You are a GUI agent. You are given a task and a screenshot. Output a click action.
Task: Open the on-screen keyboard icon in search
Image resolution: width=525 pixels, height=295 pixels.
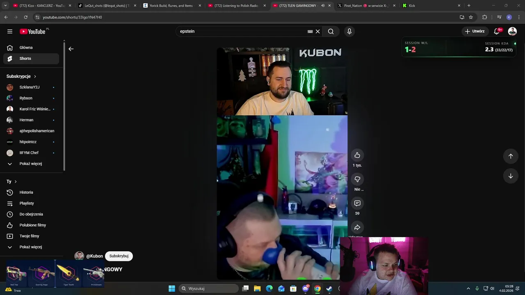310,32
